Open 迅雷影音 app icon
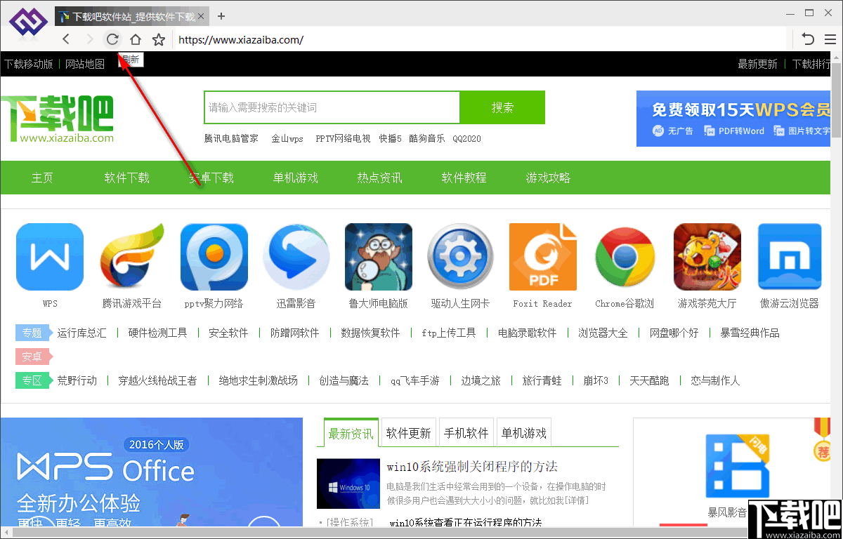 point(296,257)
